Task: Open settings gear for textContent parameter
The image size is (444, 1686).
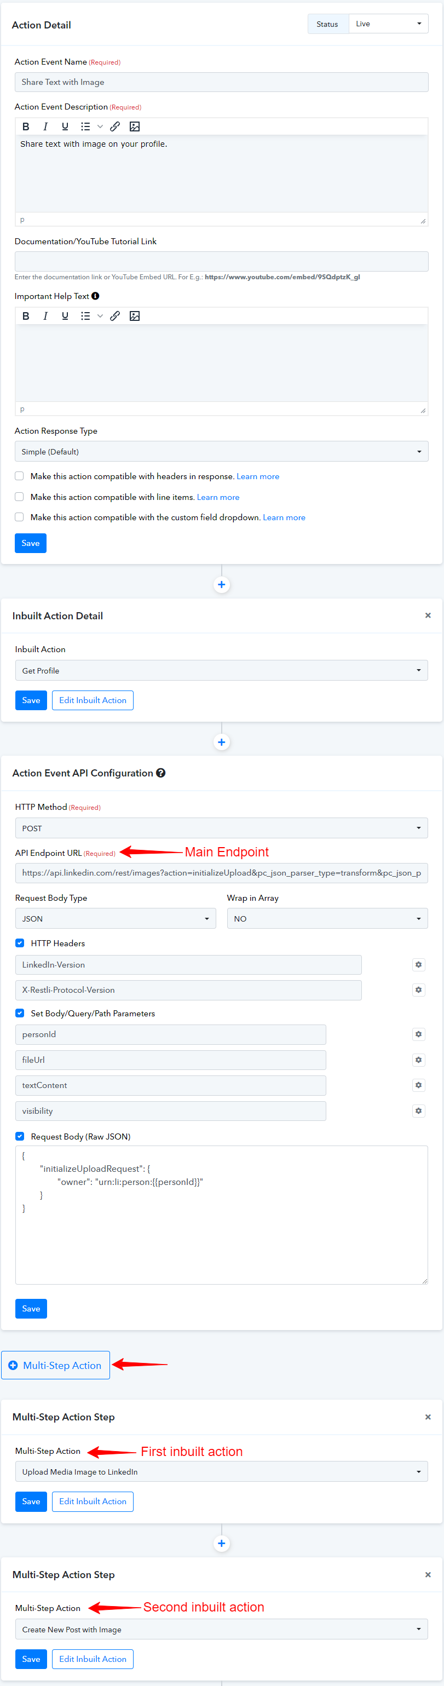Action: pos(418,1085)
